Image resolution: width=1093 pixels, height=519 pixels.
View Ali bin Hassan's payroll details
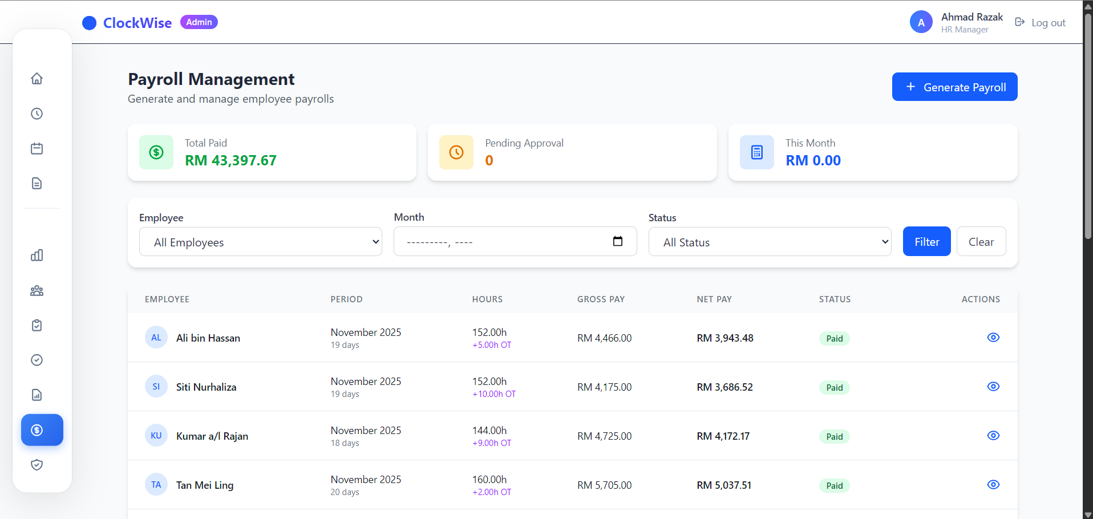click(993, 338)
